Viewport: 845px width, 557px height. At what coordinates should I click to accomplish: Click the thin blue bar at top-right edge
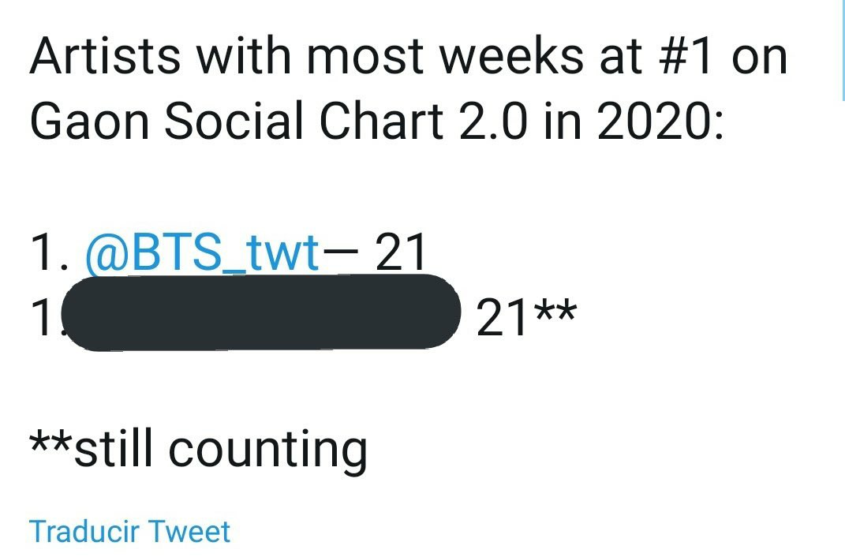(x=842, y=49)
